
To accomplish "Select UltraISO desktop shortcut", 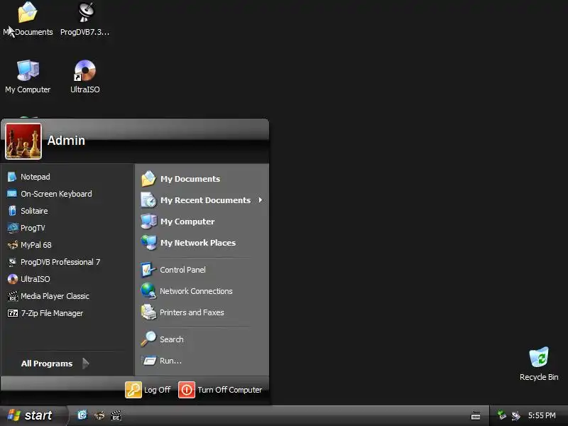I will 85,77.
